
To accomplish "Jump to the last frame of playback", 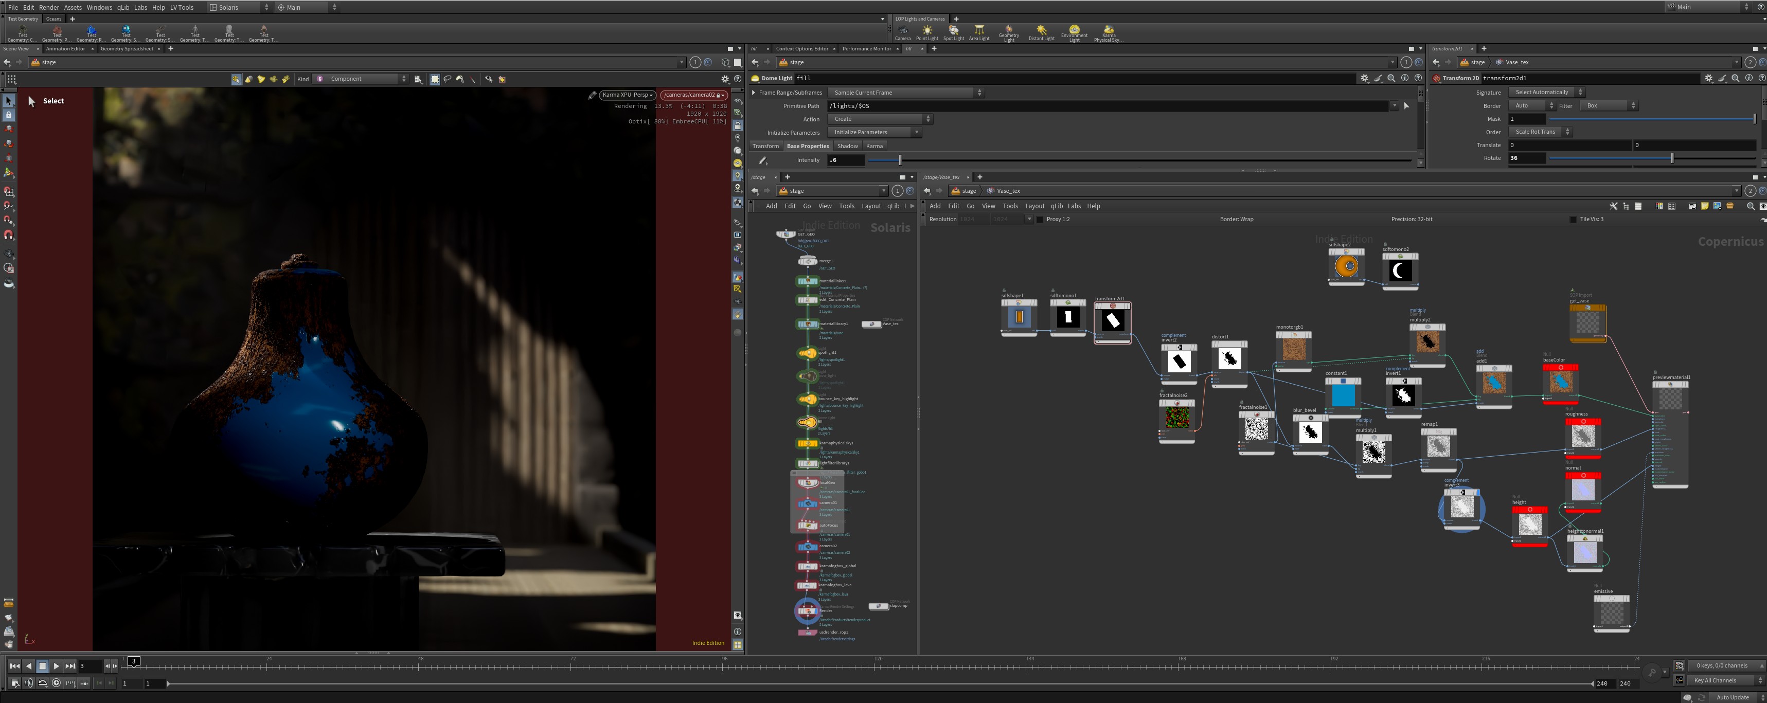I will (70, 666).
